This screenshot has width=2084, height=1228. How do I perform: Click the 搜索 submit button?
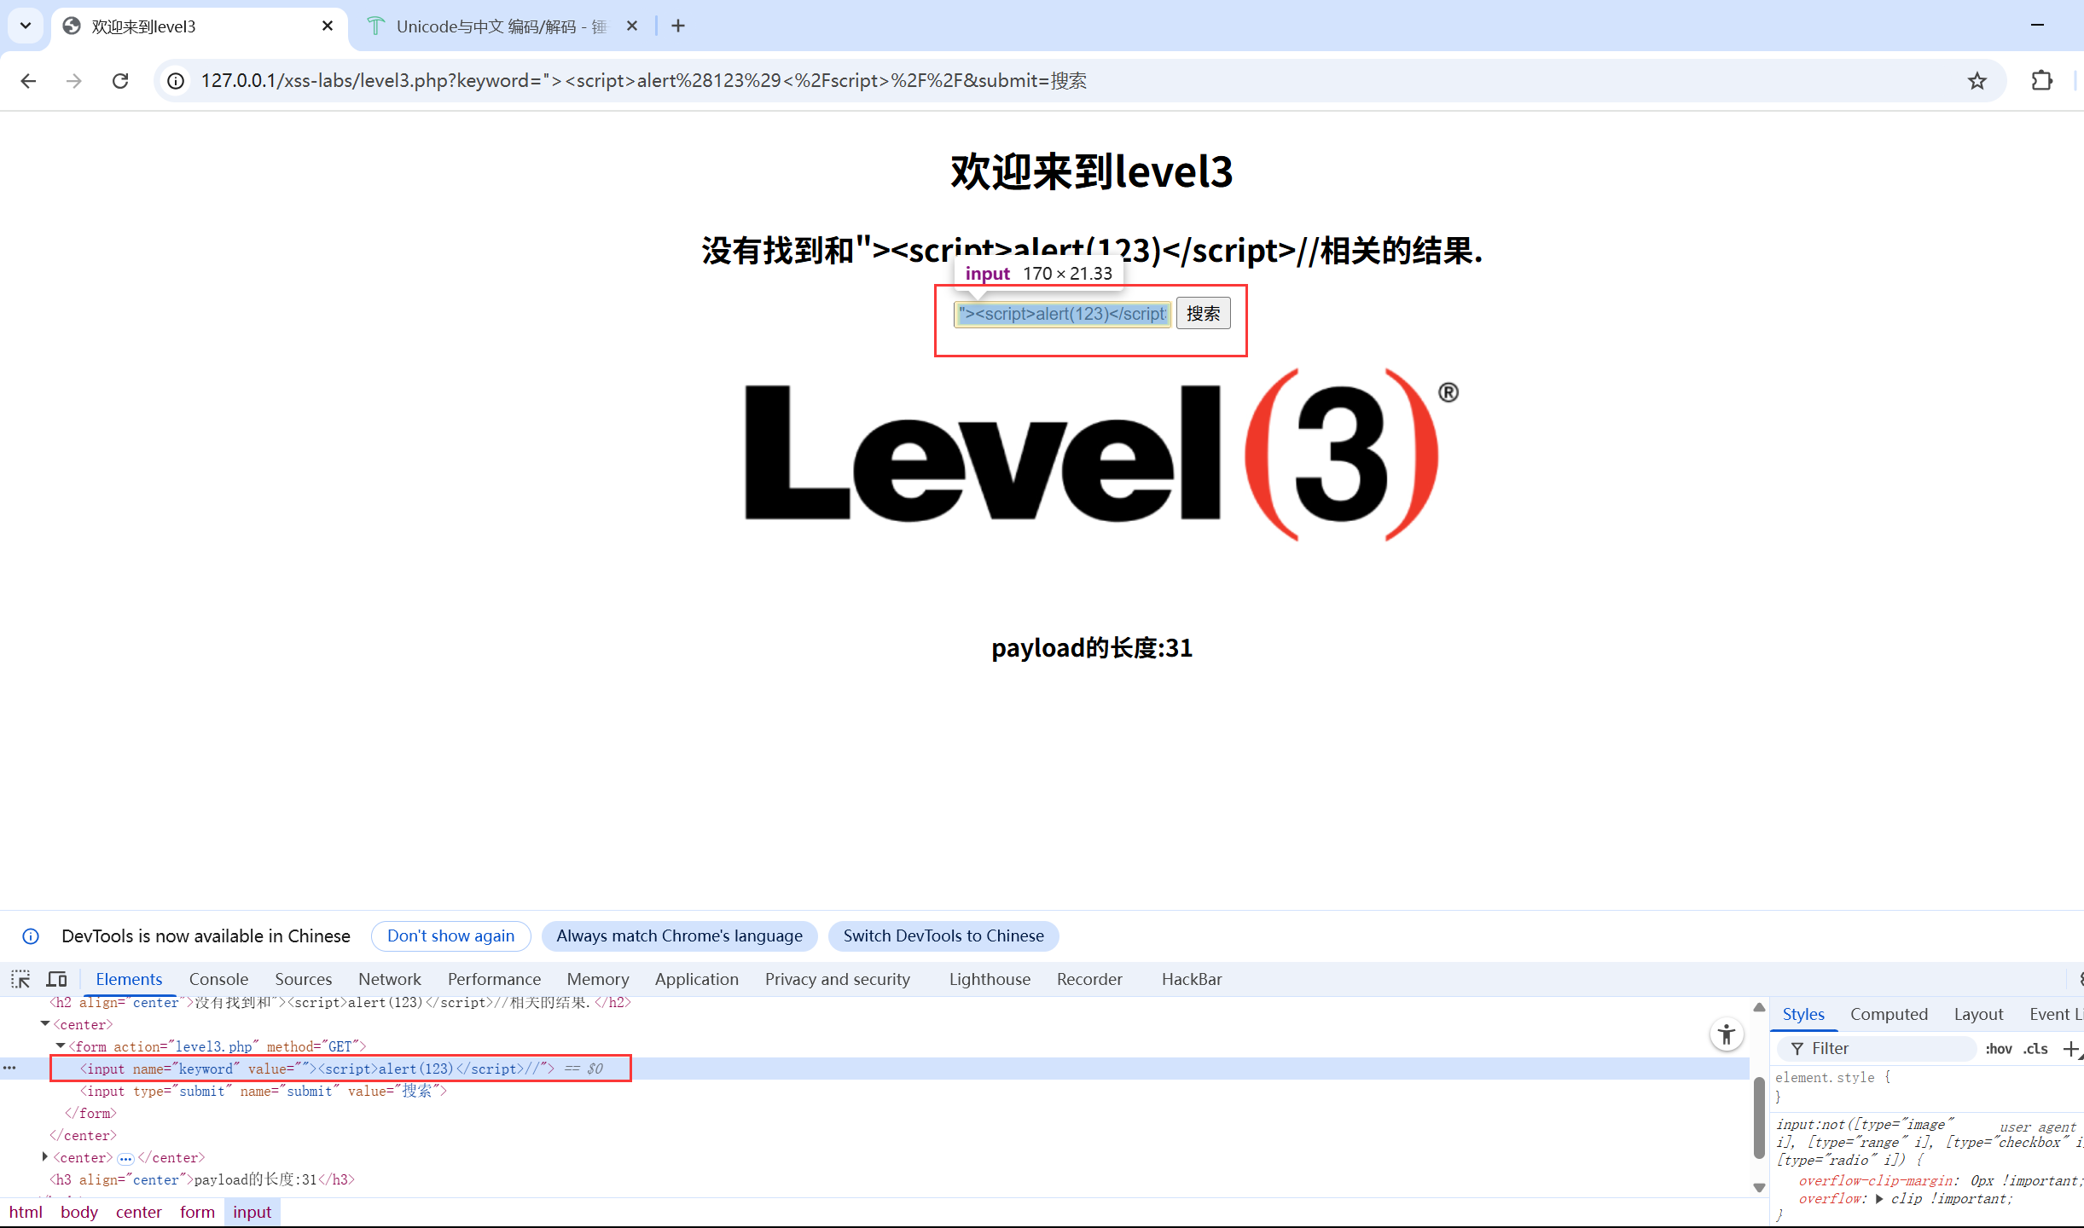pos(1203,314)
